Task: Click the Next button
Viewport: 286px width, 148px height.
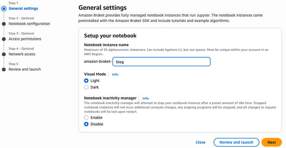Action: pos(271,142)
